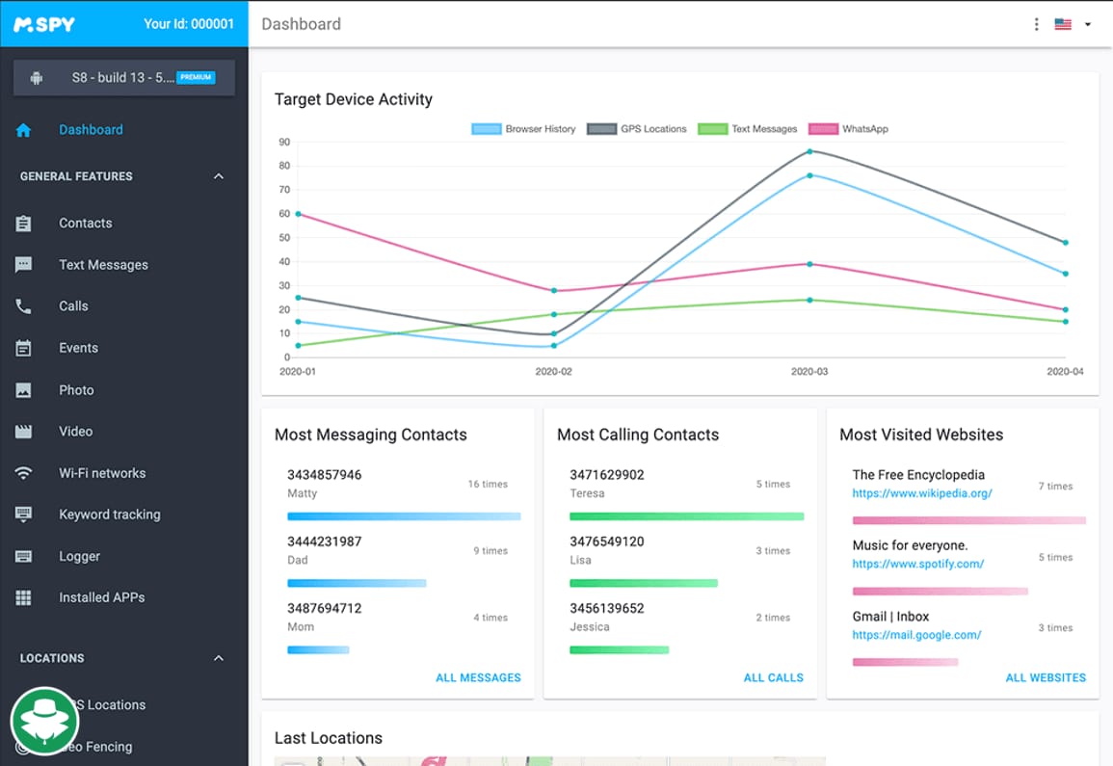Click the Text Messages green legend swatch
The height and width of the screenshot is (766, 1113).
click(x=712, y=129)
